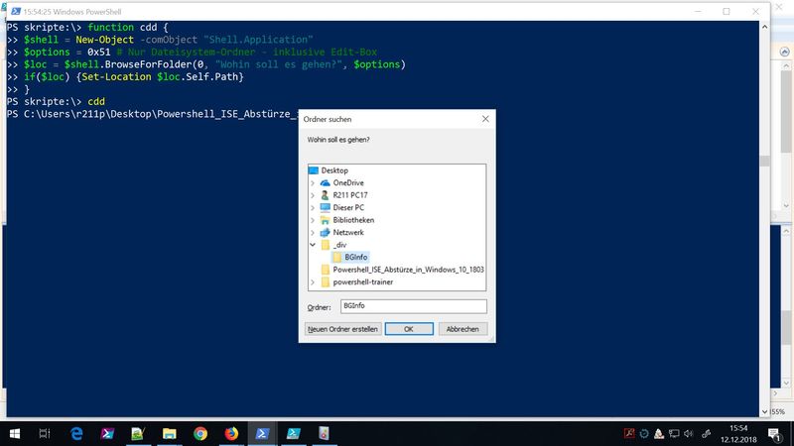Open the taskbar clock and date
Image resolution: width=794 pixels, height=446 pixels.
pyautogui.click(x=738, y=433)
